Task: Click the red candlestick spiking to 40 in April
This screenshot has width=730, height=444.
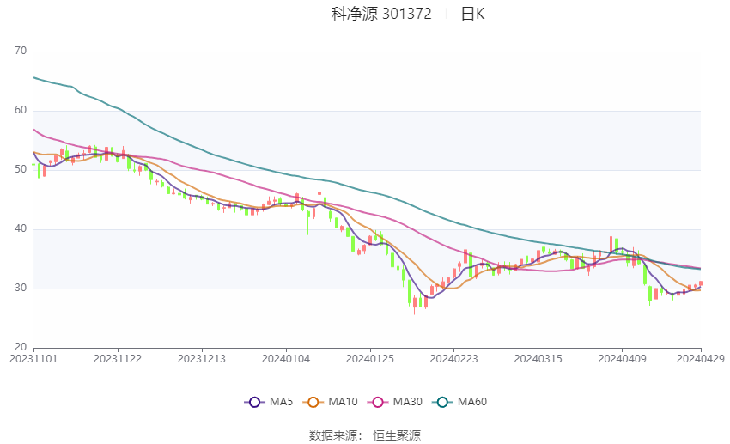Action: pos(611,242)
